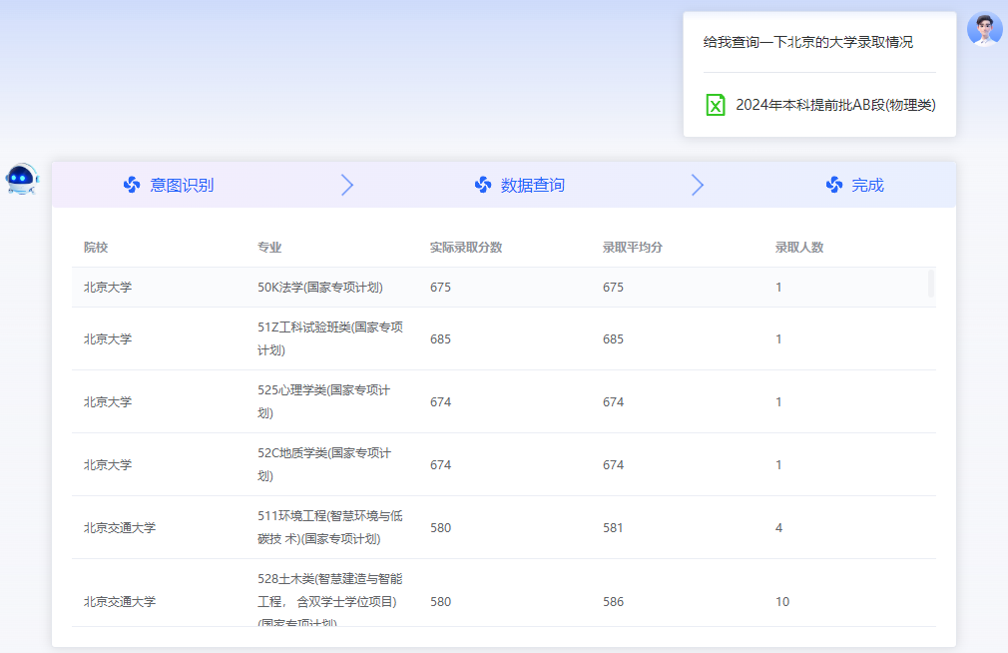
Task: Click the message 给我查询一下北京的大学录取情况
Action: tap(808, 43)
